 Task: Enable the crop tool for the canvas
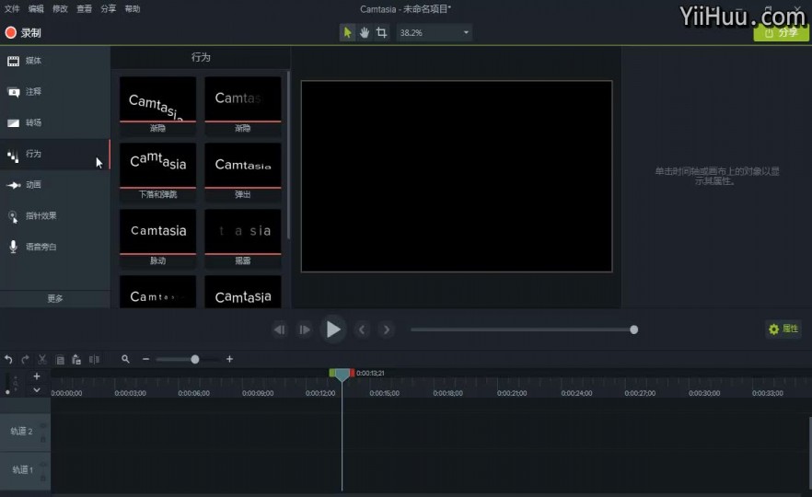[382, 32]
